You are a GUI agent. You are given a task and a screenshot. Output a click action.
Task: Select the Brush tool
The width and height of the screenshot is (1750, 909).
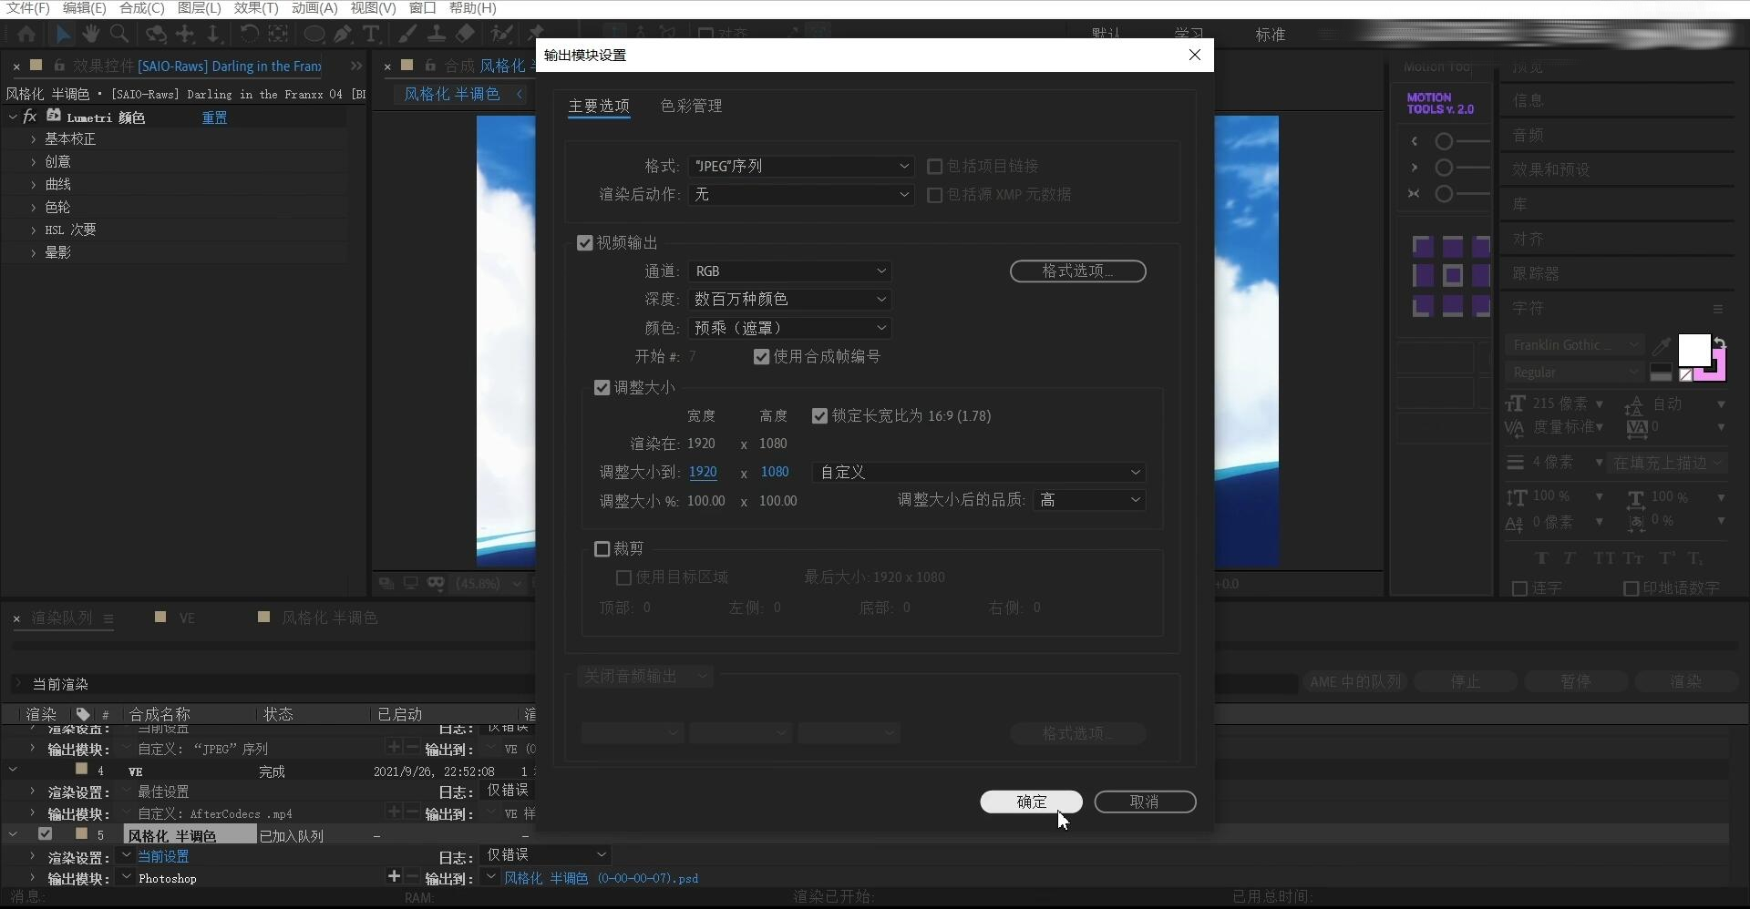[x=407, y=35]
